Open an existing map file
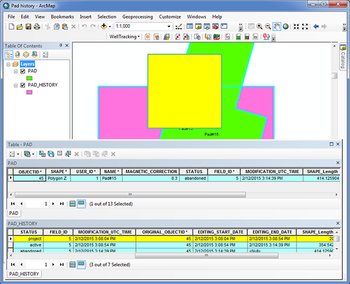This screenshot has height=284, width=350. pos(20,27)
